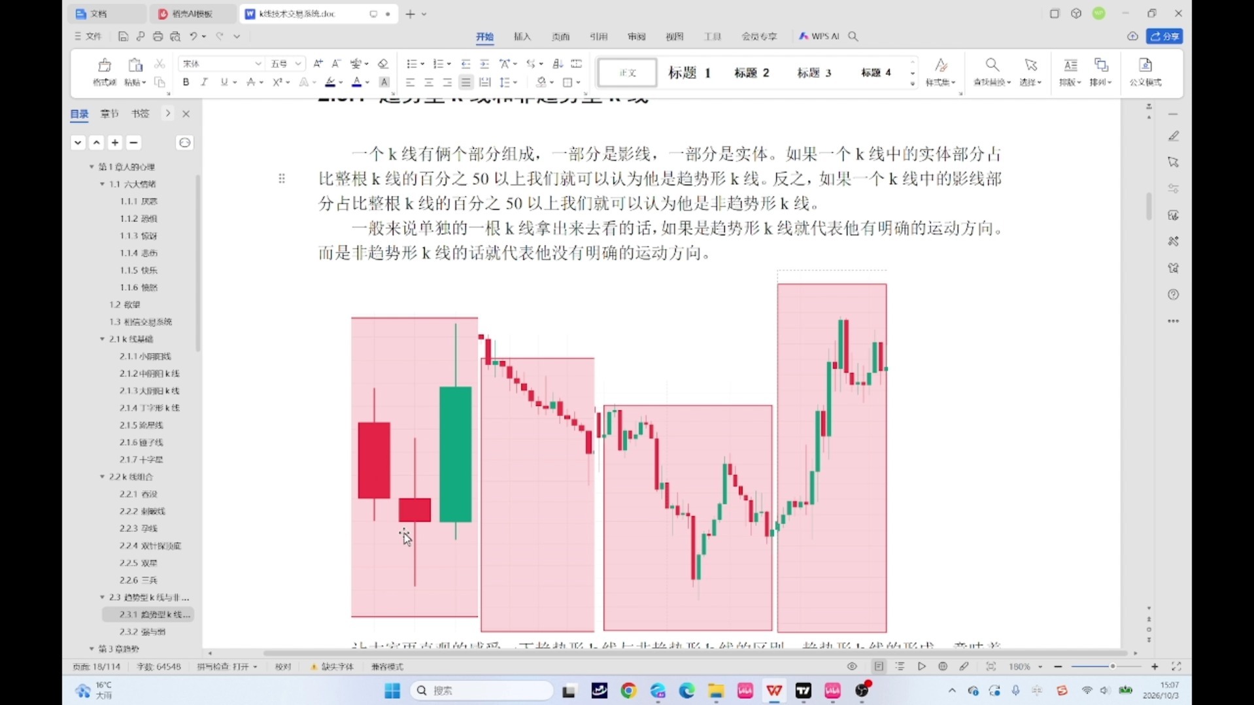Viewport: 1254px width, 705px height.
Task: Open Find and Replace tool
Action: coord(992,71)
